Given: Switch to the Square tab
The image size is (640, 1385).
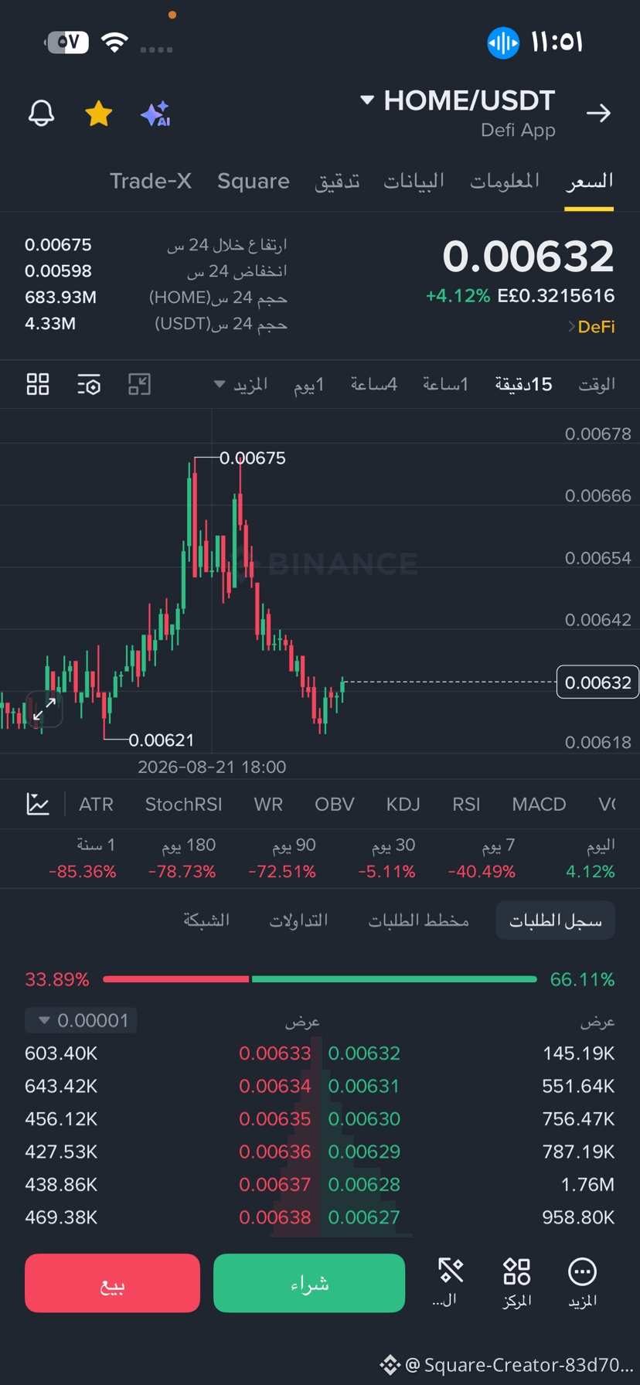Looking at the screenshot, I should (x=253, y=181).
